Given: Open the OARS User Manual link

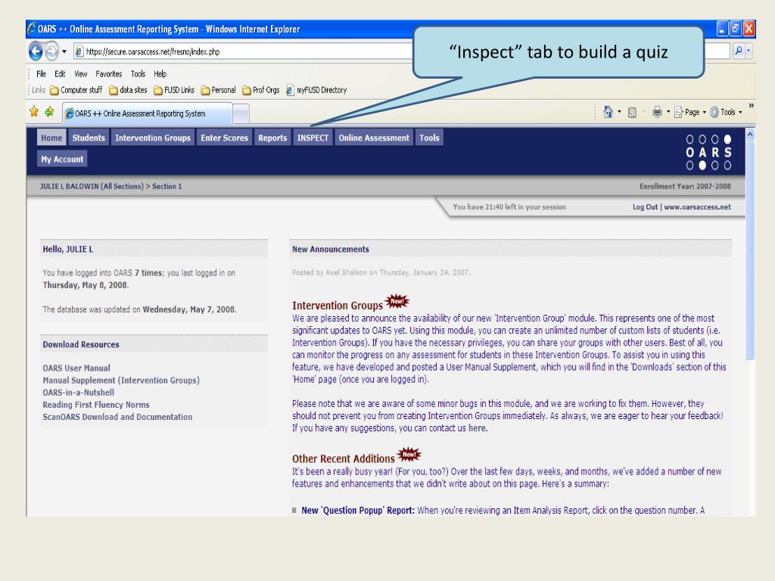Looking at the screenshot, I should [x=76, y=368].
